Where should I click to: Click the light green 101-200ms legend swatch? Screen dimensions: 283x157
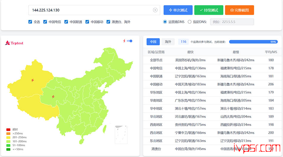[x=8, y=142]
